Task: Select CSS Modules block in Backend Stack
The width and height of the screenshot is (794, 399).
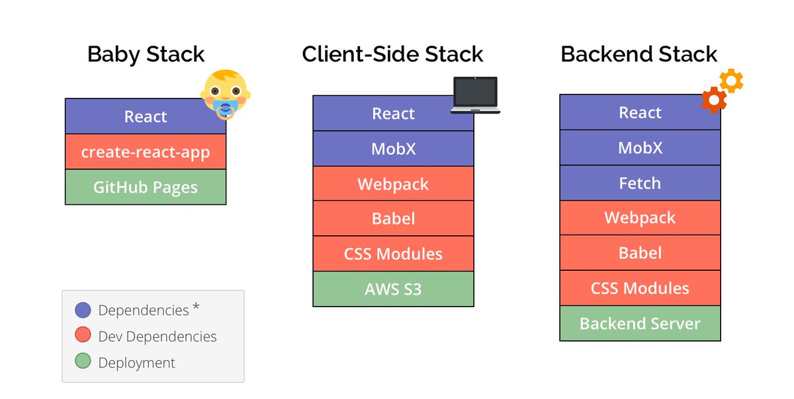Action: pos(640,288)
